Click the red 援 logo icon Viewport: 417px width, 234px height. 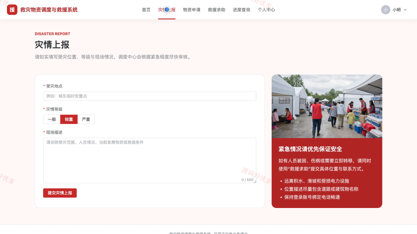[12, 10]
